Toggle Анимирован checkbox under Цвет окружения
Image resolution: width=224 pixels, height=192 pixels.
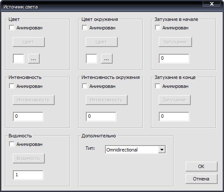(84, 28)
